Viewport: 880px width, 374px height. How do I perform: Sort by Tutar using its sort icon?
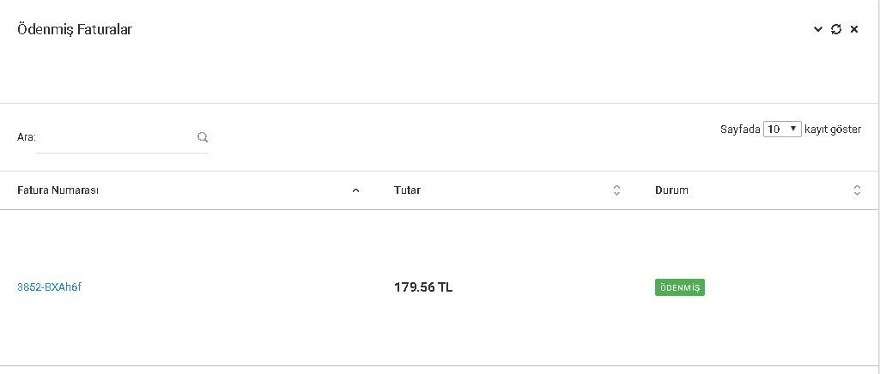(616, 190)
